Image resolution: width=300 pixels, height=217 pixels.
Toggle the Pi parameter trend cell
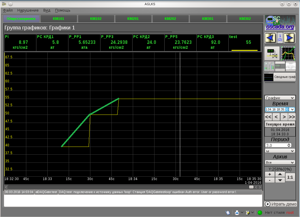(x=20, y=42)
